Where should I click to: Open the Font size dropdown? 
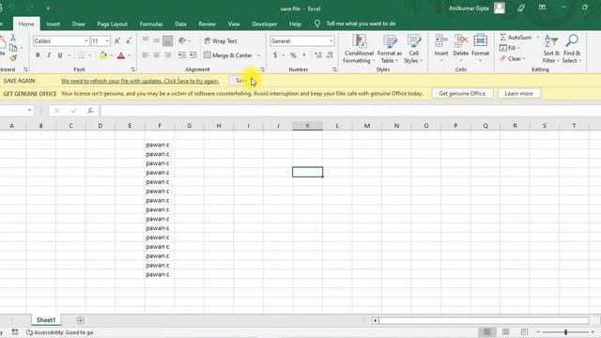pyautogui.click(x=107, y=41)
